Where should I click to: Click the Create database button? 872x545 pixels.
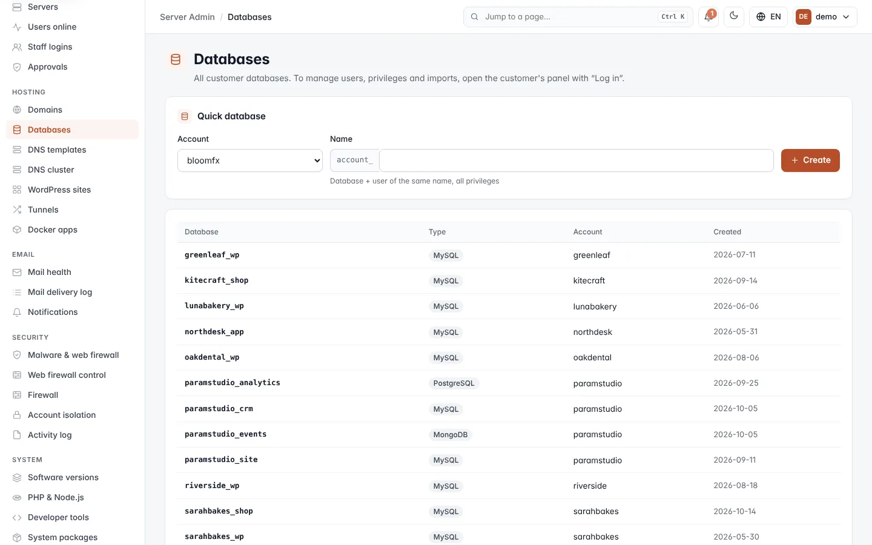pyautogui.click(x=810, y=160)
